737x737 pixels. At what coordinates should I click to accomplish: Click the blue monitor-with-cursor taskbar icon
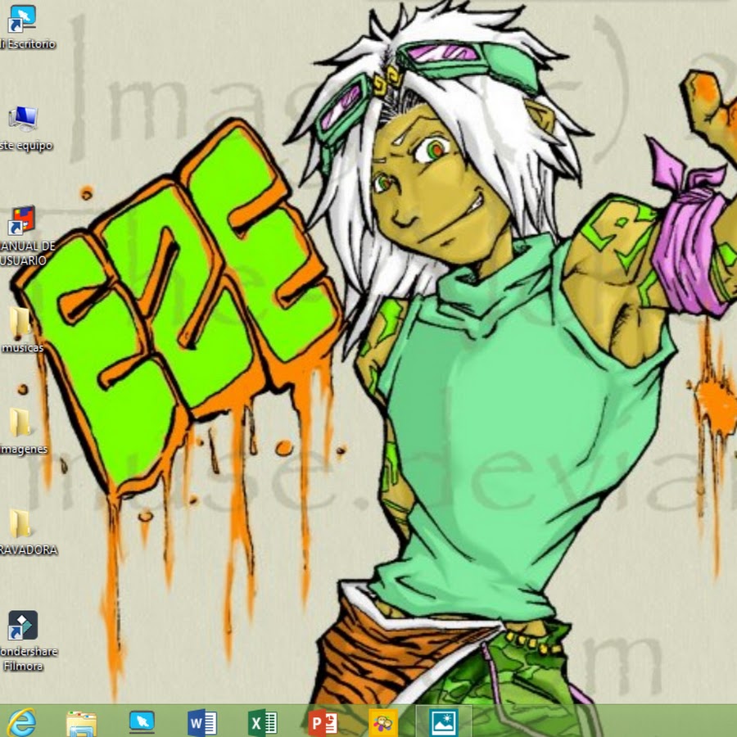click(142, 721)
